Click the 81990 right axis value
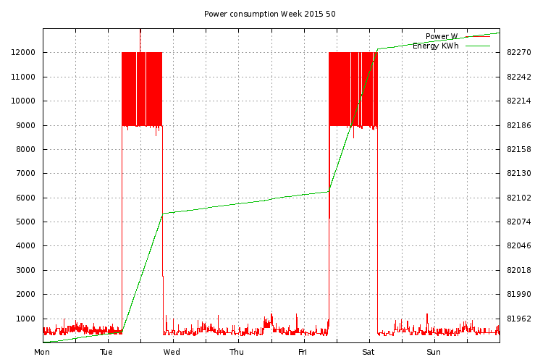Image resolution: width=556 pixels, height=362 pixels. tap(519, 294)
